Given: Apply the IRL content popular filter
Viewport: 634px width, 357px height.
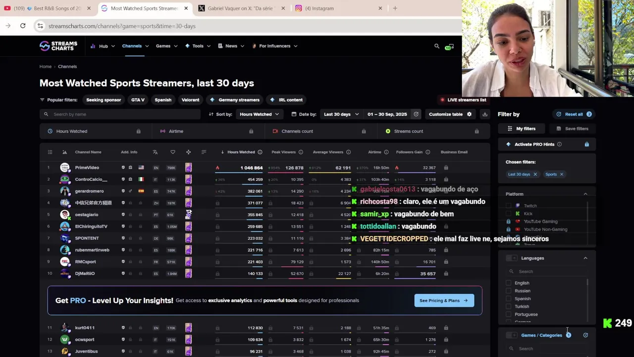Looking at the screenshot, I should 287,100.
